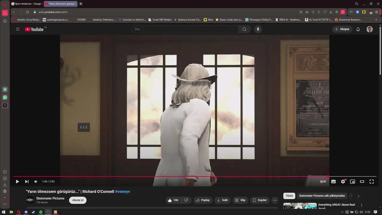This screenshot has height=215, width=382.
Task: Open Steam from Windows taskbar
Action: (x=33, y=212)
